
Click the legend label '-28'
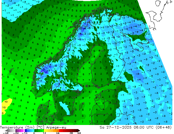pos(5,133)
